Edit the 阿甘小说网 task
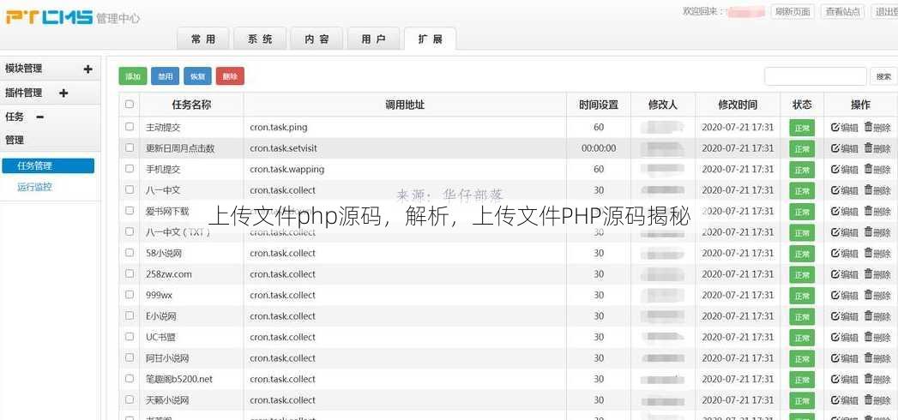Viewport: 898px width, 420px height. (x=844, y=358)
